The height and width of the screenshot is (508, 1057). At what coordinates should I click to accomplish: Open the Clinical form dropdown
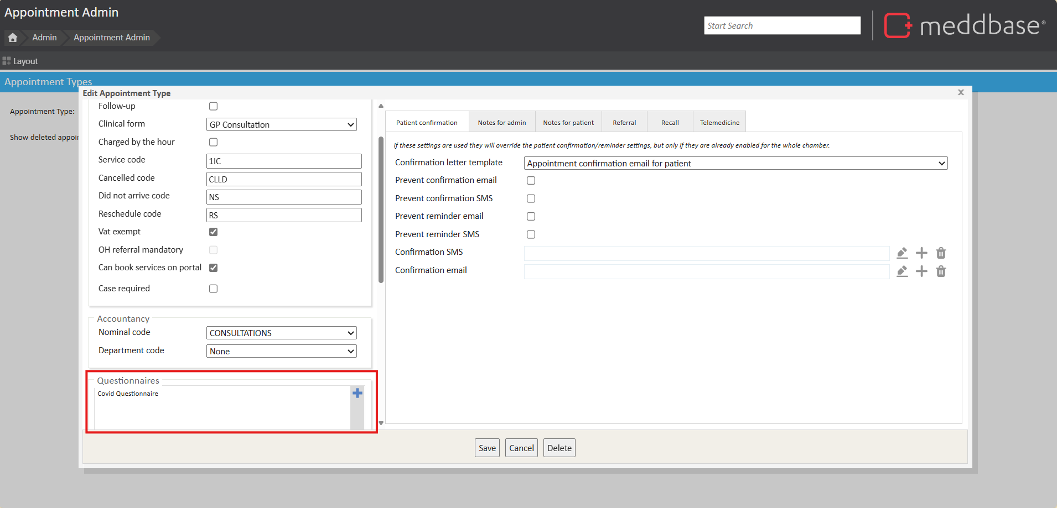coord(281,125)
